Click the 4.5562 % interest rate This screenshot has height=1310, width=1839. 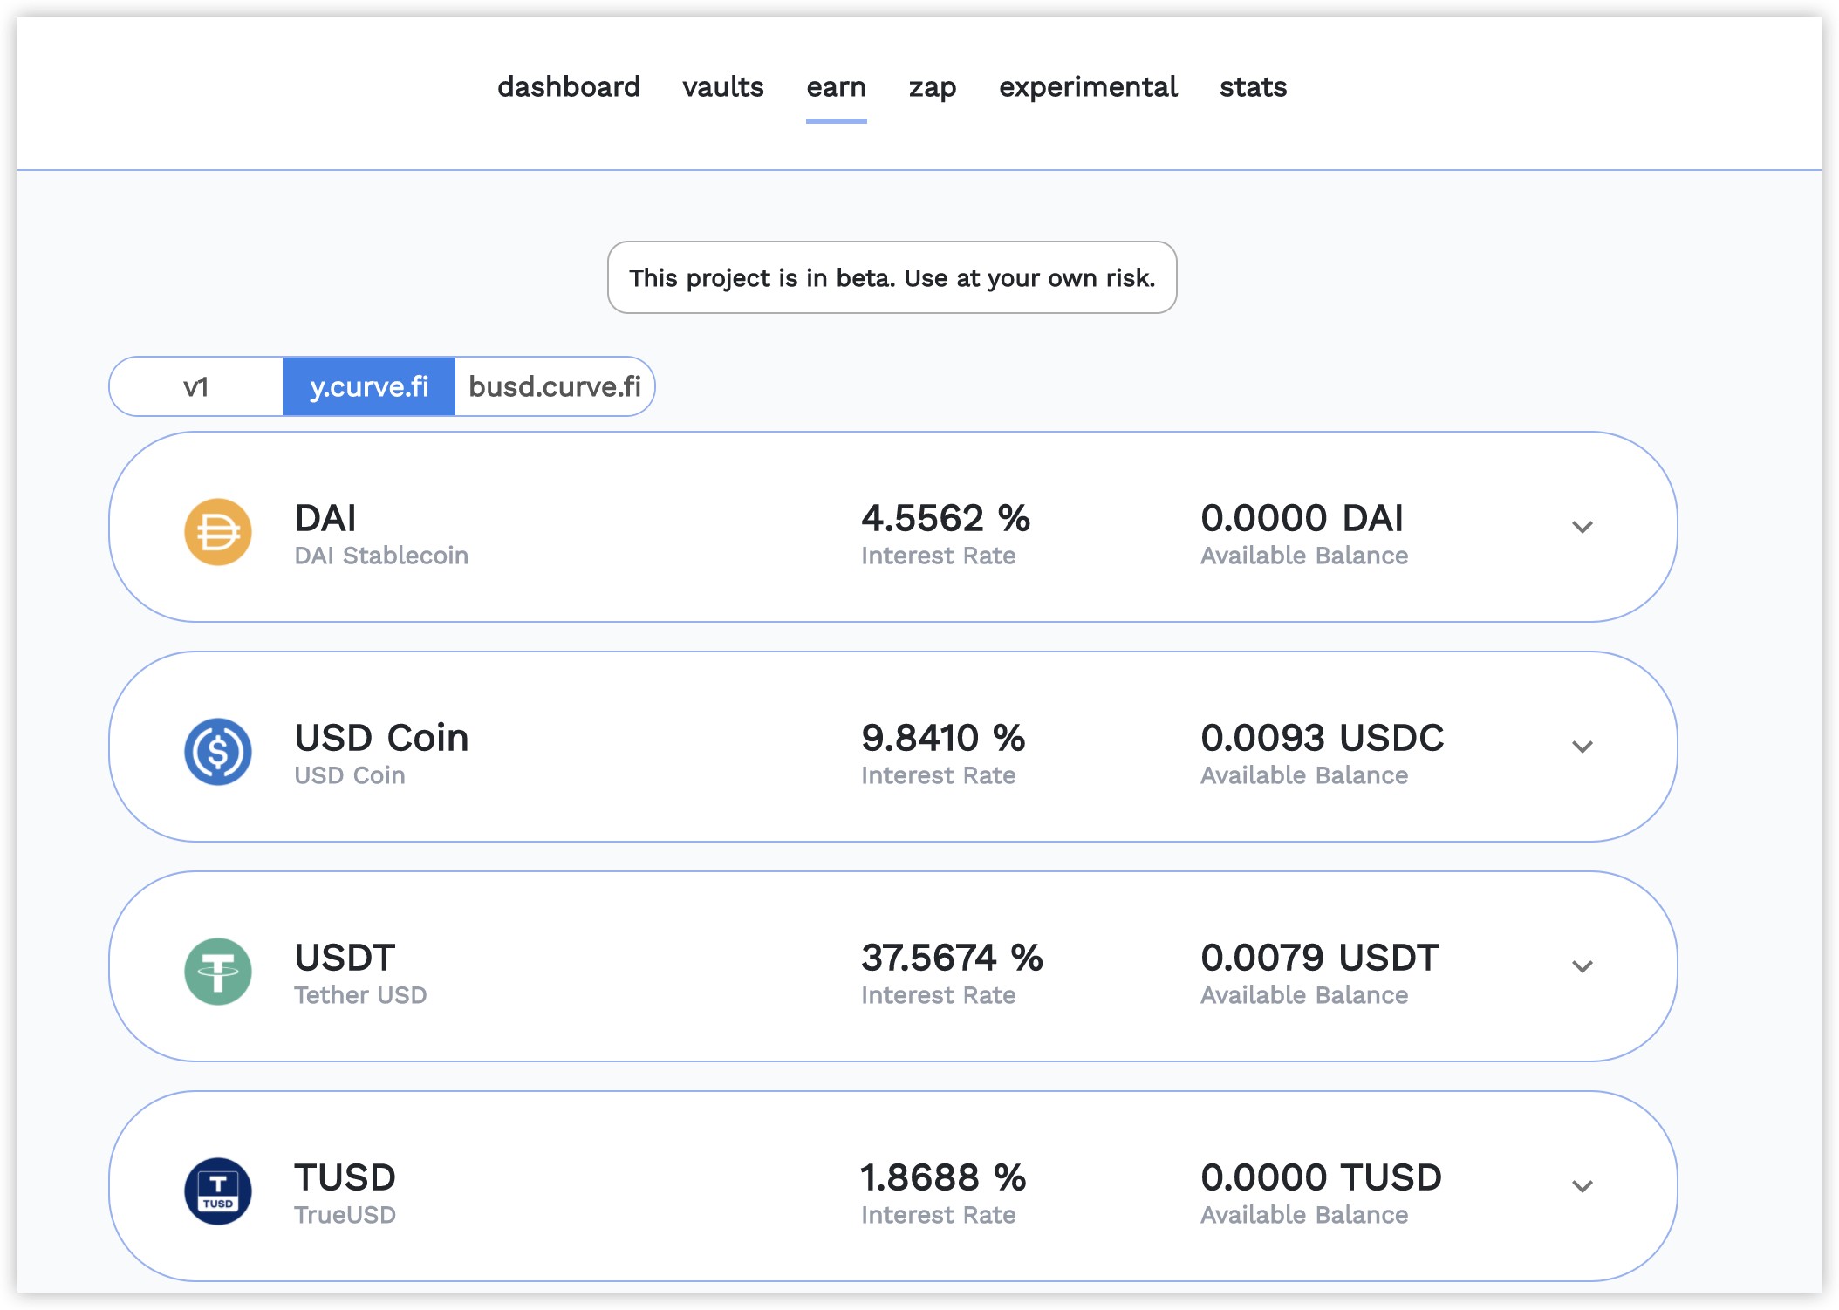pos(946,518)
